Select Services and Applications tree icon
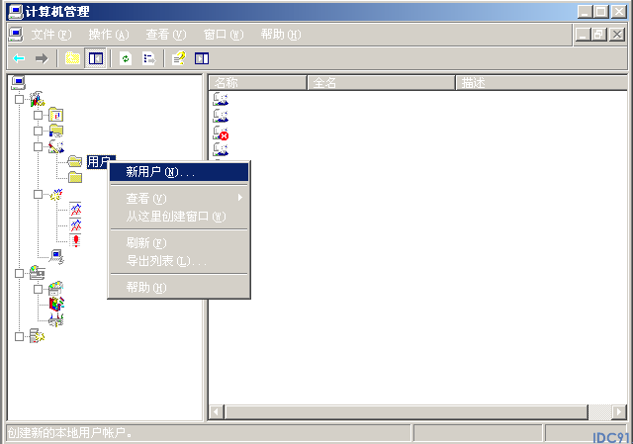This screenshot has width=633, height=444. point(38,336)
